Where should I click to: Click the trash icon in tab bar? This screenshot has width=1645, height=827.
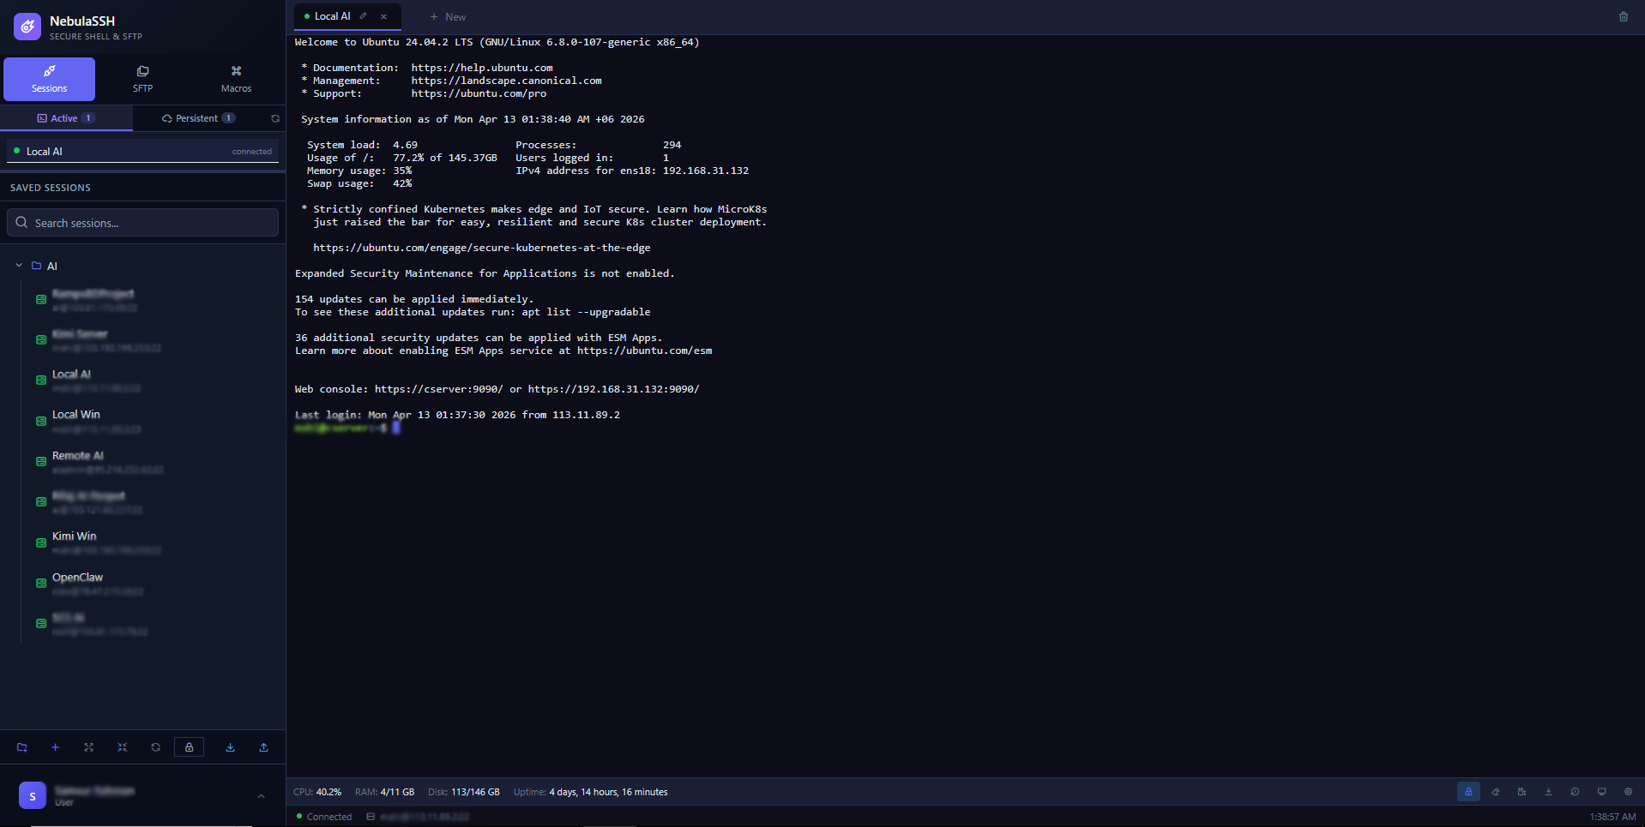1624,17
